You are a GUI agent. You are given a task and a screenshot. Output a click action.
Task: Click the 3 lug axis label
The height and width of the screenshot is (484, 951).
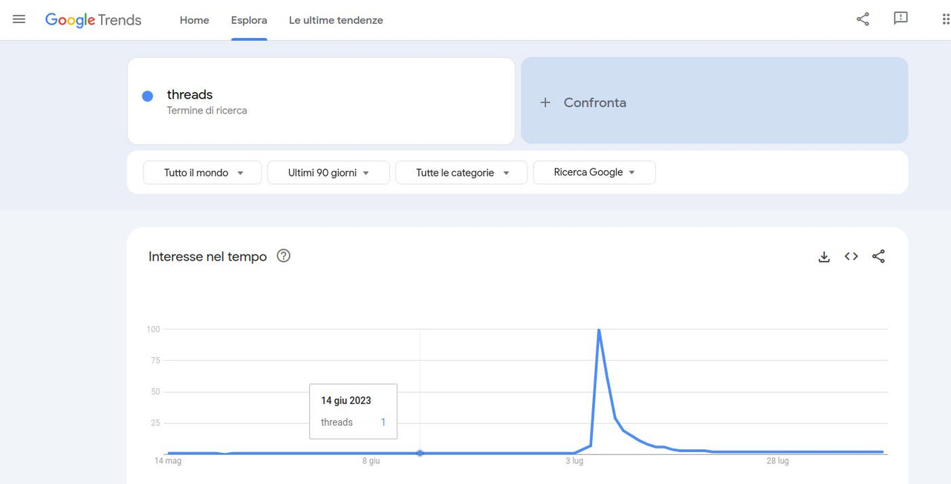click(x=574, y=461)
